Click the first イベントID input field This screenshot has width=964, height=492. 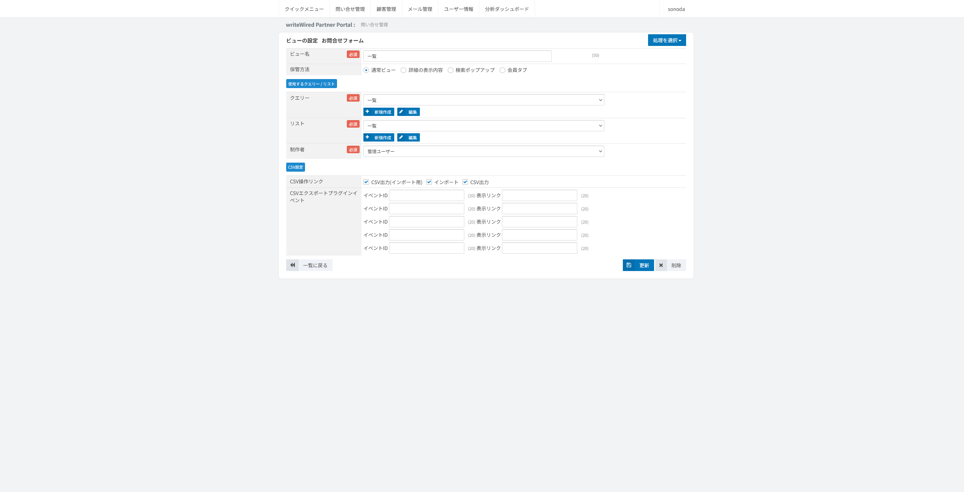(427, 195)
